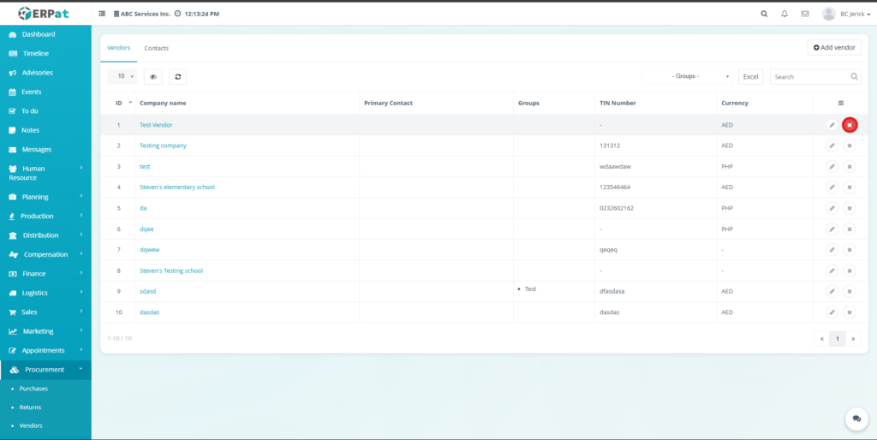Open the mail envelope icon
Screen dimensions: 877x440
(805, 14)
